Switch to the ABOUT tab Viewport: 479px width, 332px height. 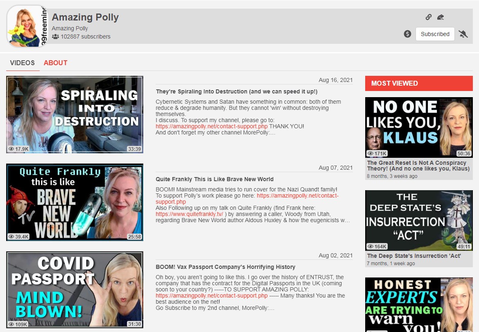tap(55, 63)
